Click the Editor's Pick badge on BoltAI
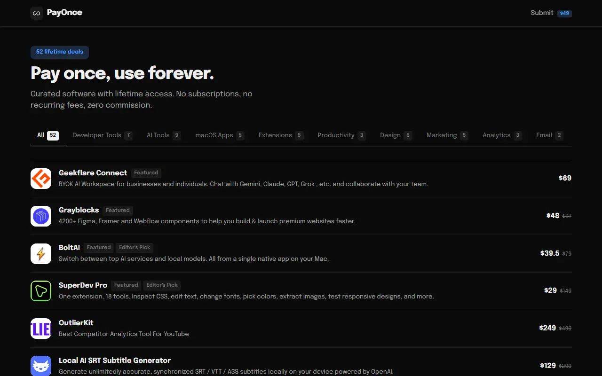 [135, 248]
